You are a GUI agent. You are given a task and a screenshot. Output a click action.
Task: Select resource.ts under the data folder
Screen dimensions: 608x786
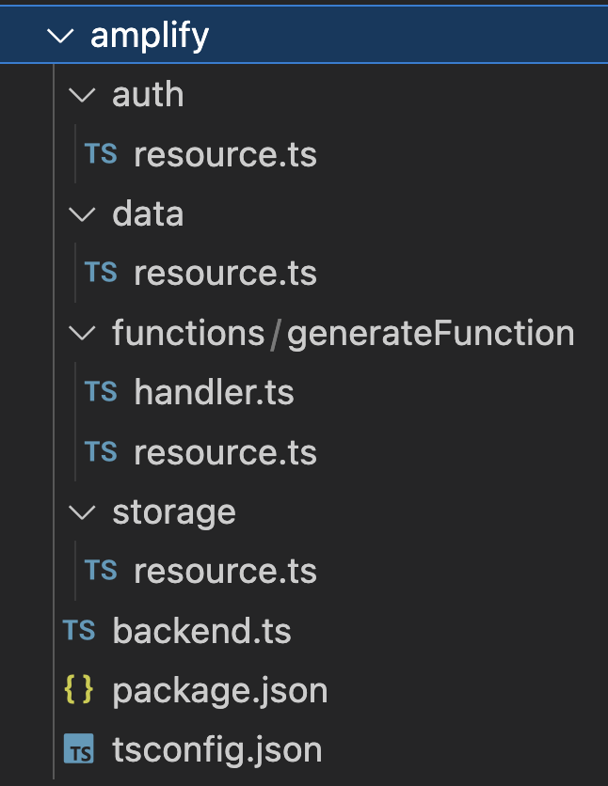224,273
